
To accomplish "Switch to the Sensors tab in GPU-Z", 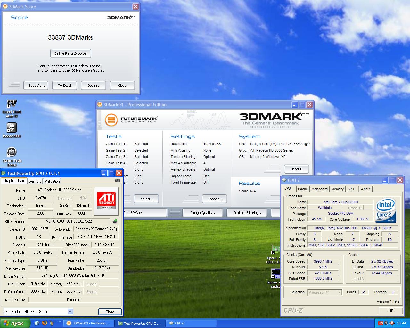I will click(x=35, y=181).
